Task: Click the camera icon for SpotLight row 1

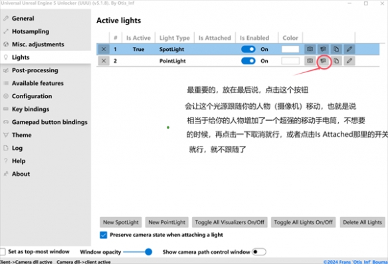Action: click(x=310, y=49)
